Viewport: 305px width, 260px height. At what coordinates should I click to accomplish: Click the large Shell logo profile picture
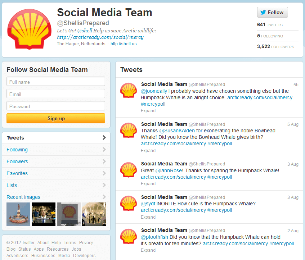click(30, 29)
